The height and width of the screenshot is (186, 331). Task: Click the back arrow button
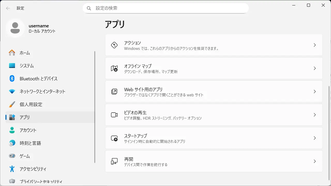(8, 8)
